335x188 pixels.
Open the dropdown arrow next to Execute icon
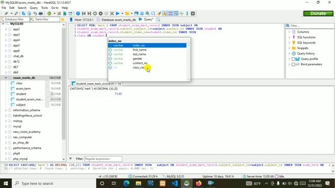click(x=122, y=14)
